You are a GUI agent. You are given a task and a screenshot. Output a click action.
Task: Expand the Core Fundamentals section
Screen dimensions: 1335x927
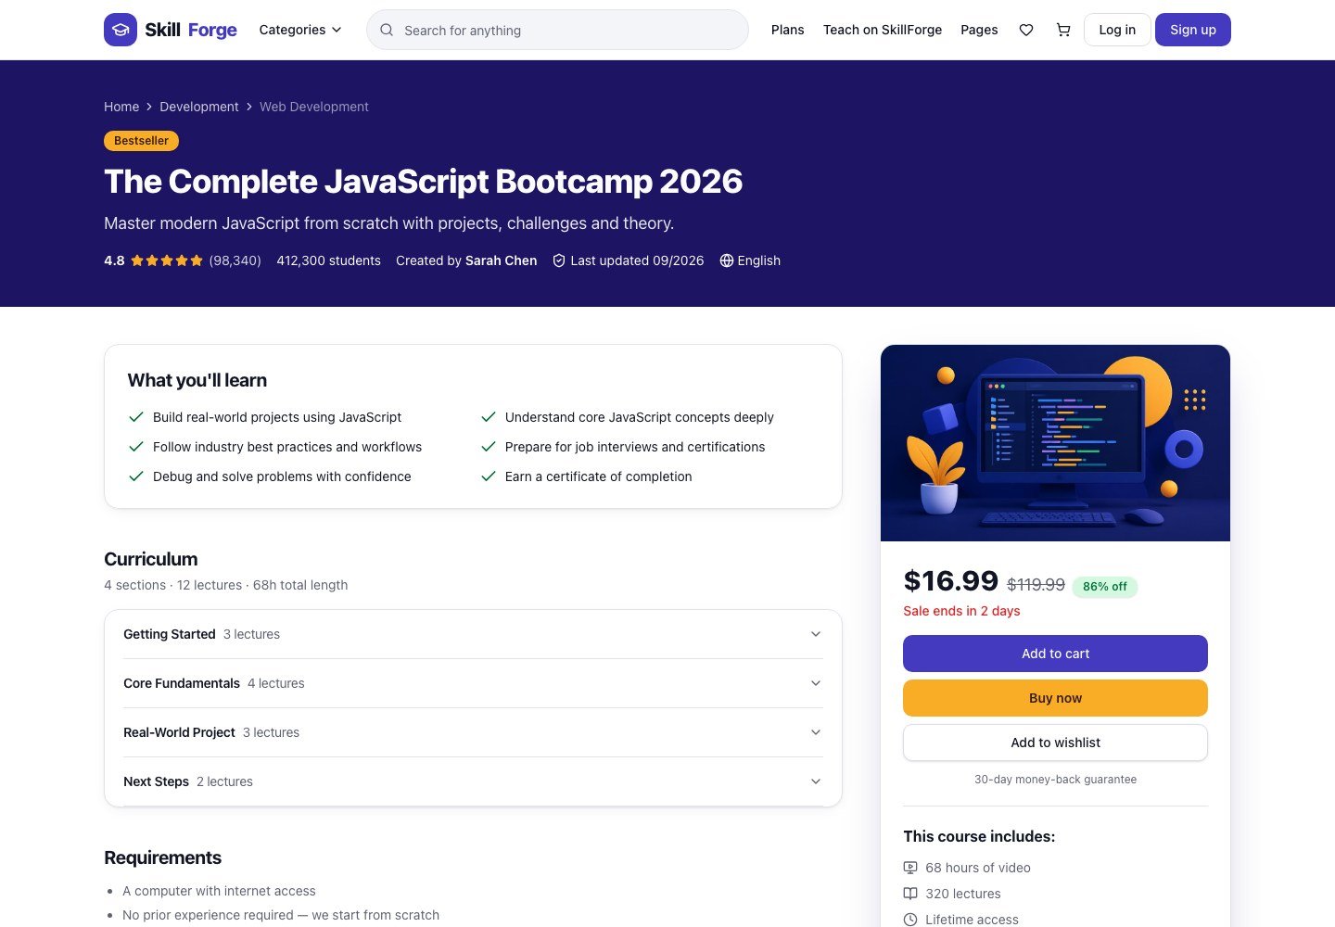(473, 683)
